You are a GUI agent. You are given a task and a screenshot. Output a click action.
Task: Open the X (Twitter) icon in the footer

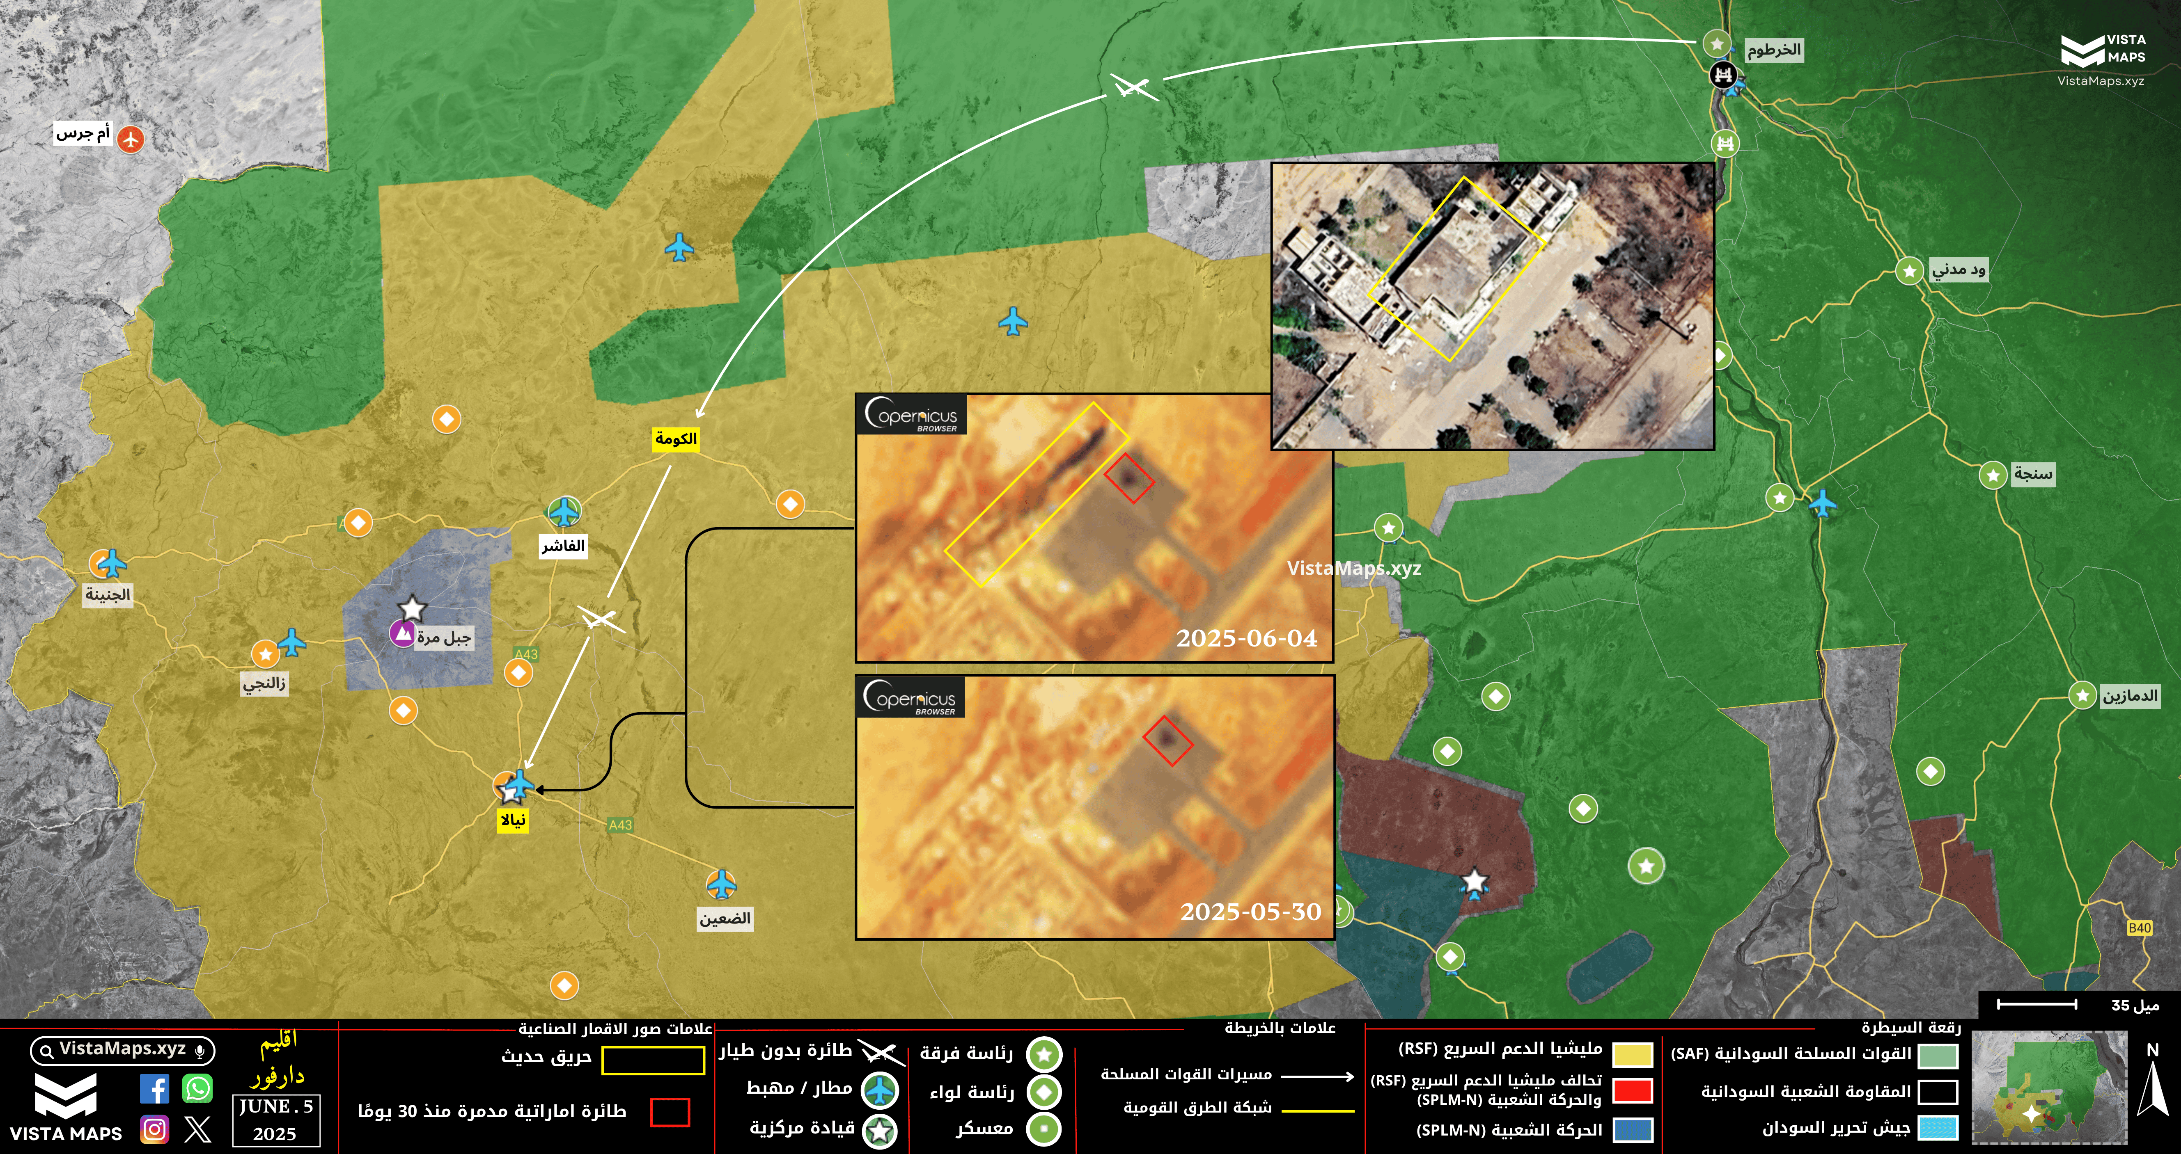(197, 1129)
